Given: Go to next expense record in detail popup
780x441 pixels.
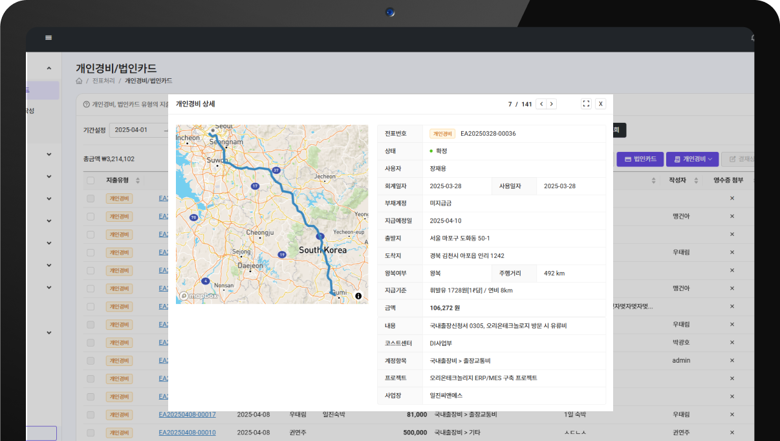Looking at the screenshot, I should [x=552, y=104].
